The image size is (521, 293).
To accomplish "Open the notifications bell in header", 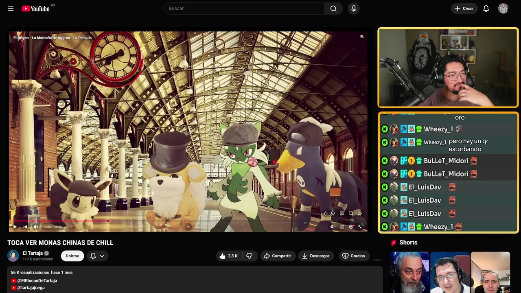I will [x=486, y=9].
